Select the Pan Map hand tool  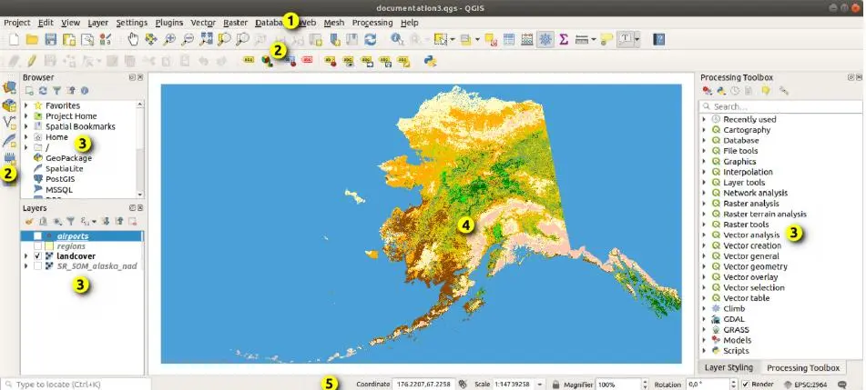[134, 40]
